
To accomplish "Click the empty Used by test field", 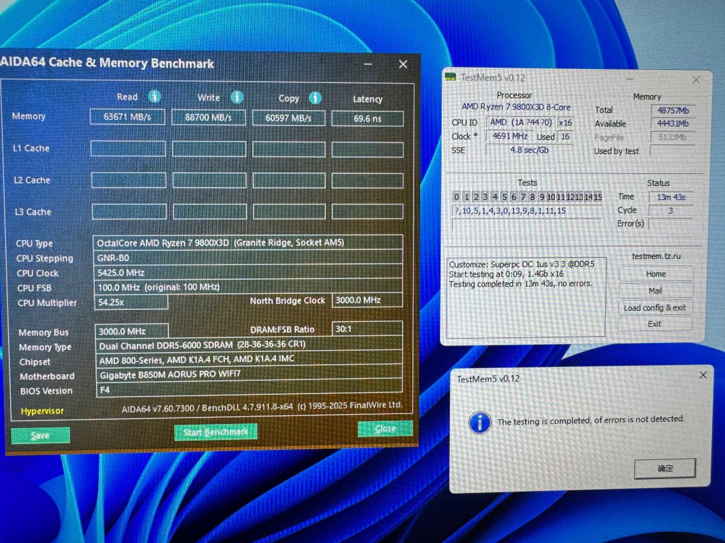I will [x=672, y=151].
